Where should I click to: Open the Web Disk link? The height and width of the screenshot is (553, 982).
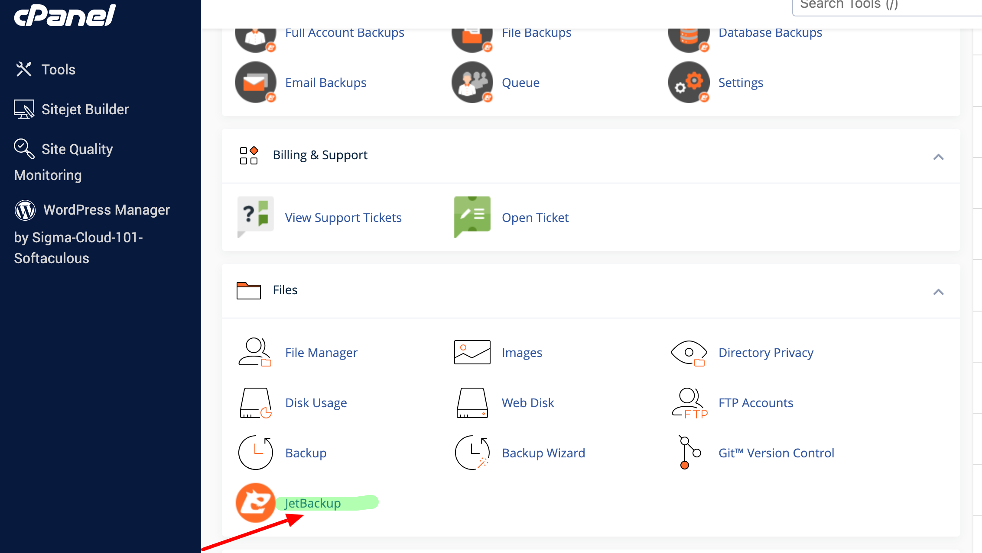tap(528, 403)
